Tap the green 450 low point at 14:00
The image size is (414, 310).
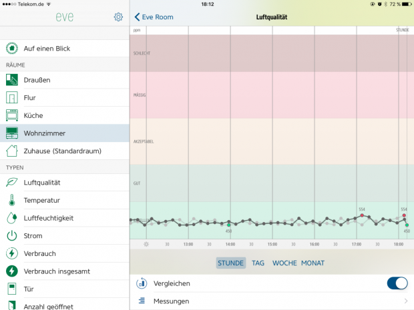228,225
